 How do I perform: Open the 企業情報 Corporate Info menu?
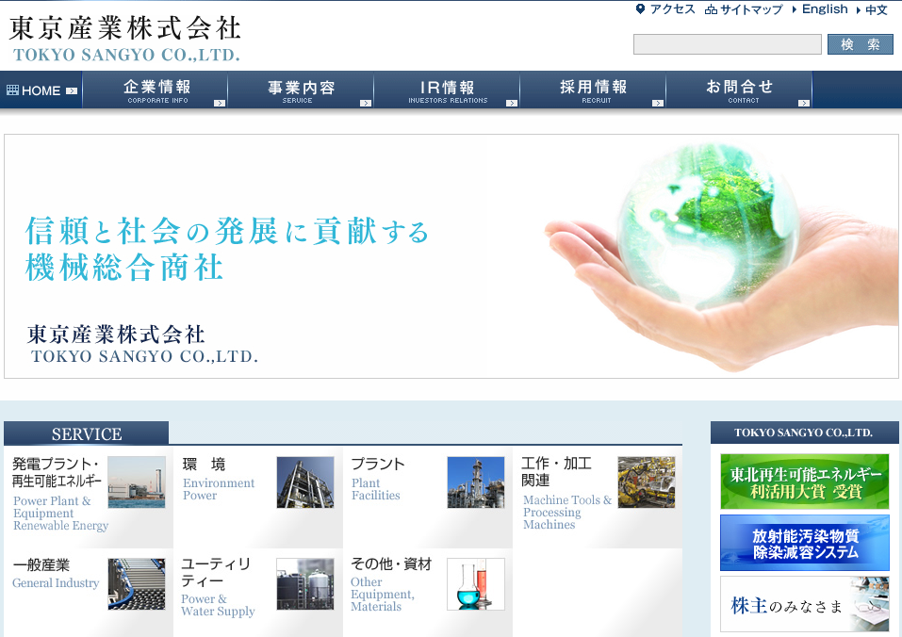click(156, 90)
